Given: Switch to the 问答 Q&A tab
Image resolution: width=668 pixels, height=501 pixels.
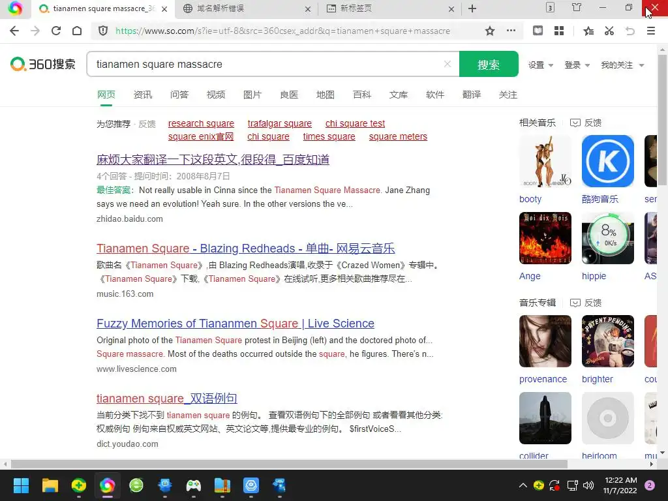Looking at the screenshot, I should coord(179,95).
